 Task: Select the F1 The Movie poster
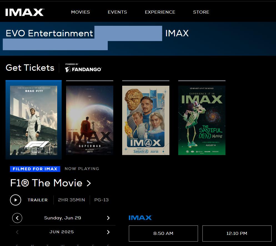(34, 120)
